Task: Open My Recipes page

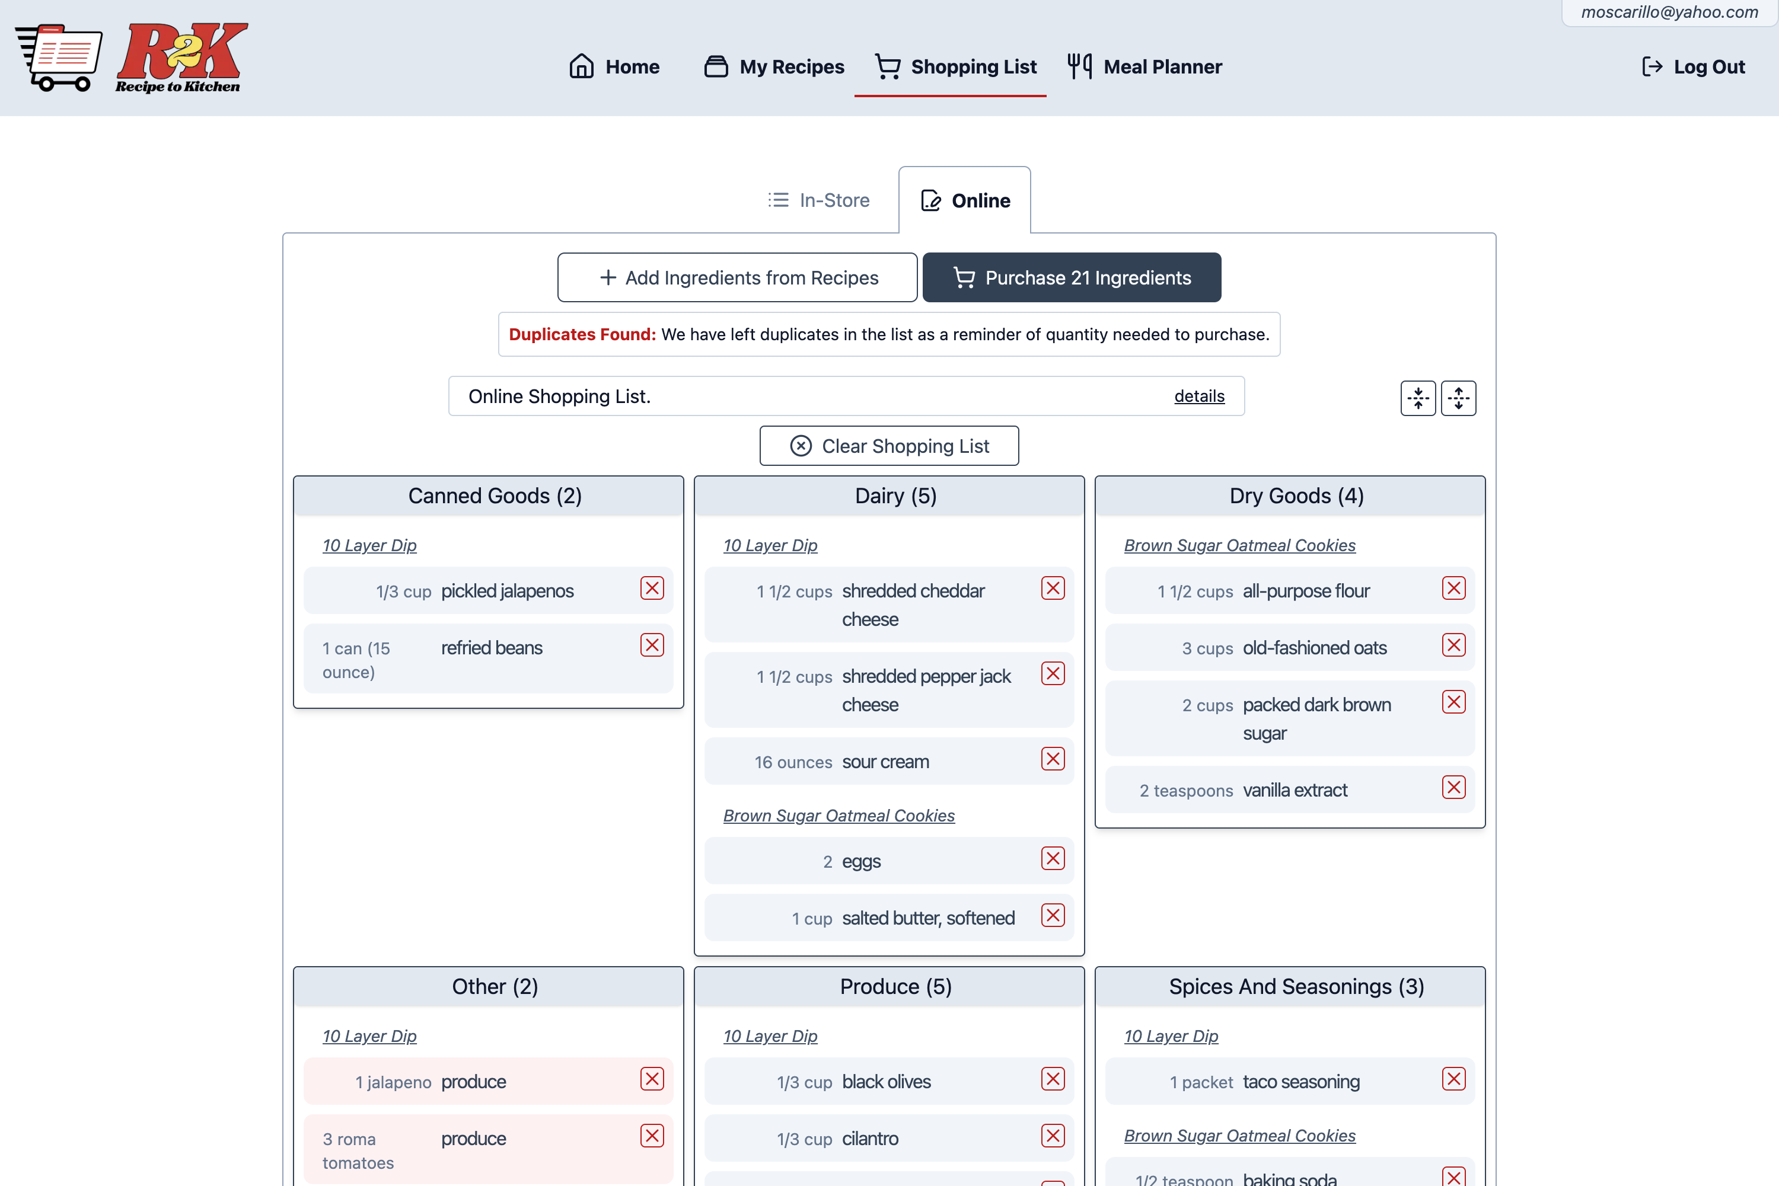Action: click(x=774, y=66)
